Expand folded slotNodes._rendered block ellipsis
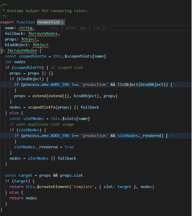This screenshot has height=216, width=192. coord(171,136)
